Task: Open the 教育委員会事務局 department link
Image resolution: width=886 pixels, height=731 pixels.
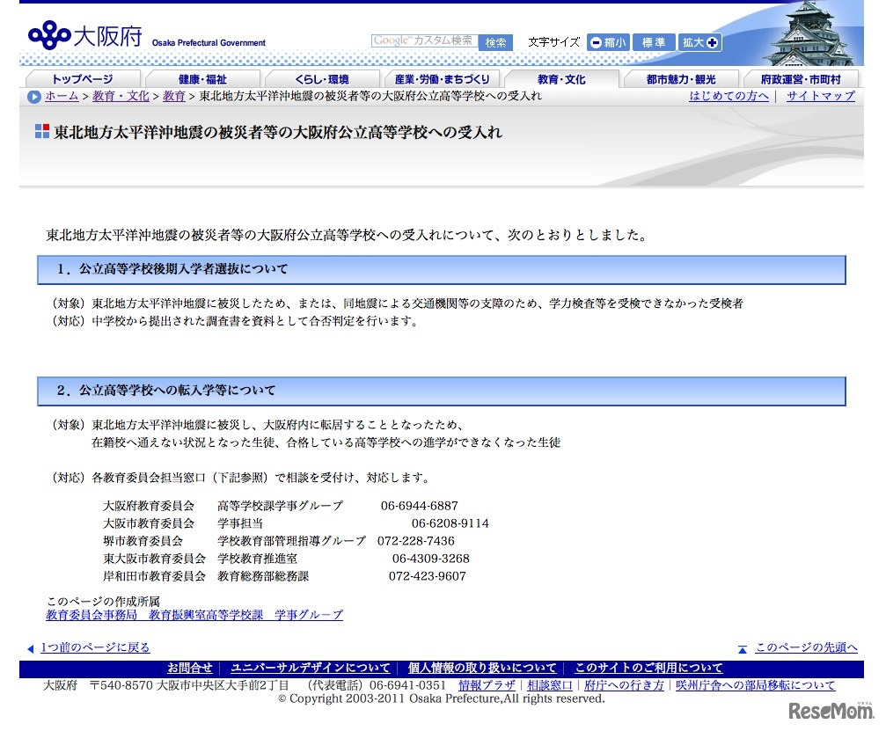Action: [92, 615]
